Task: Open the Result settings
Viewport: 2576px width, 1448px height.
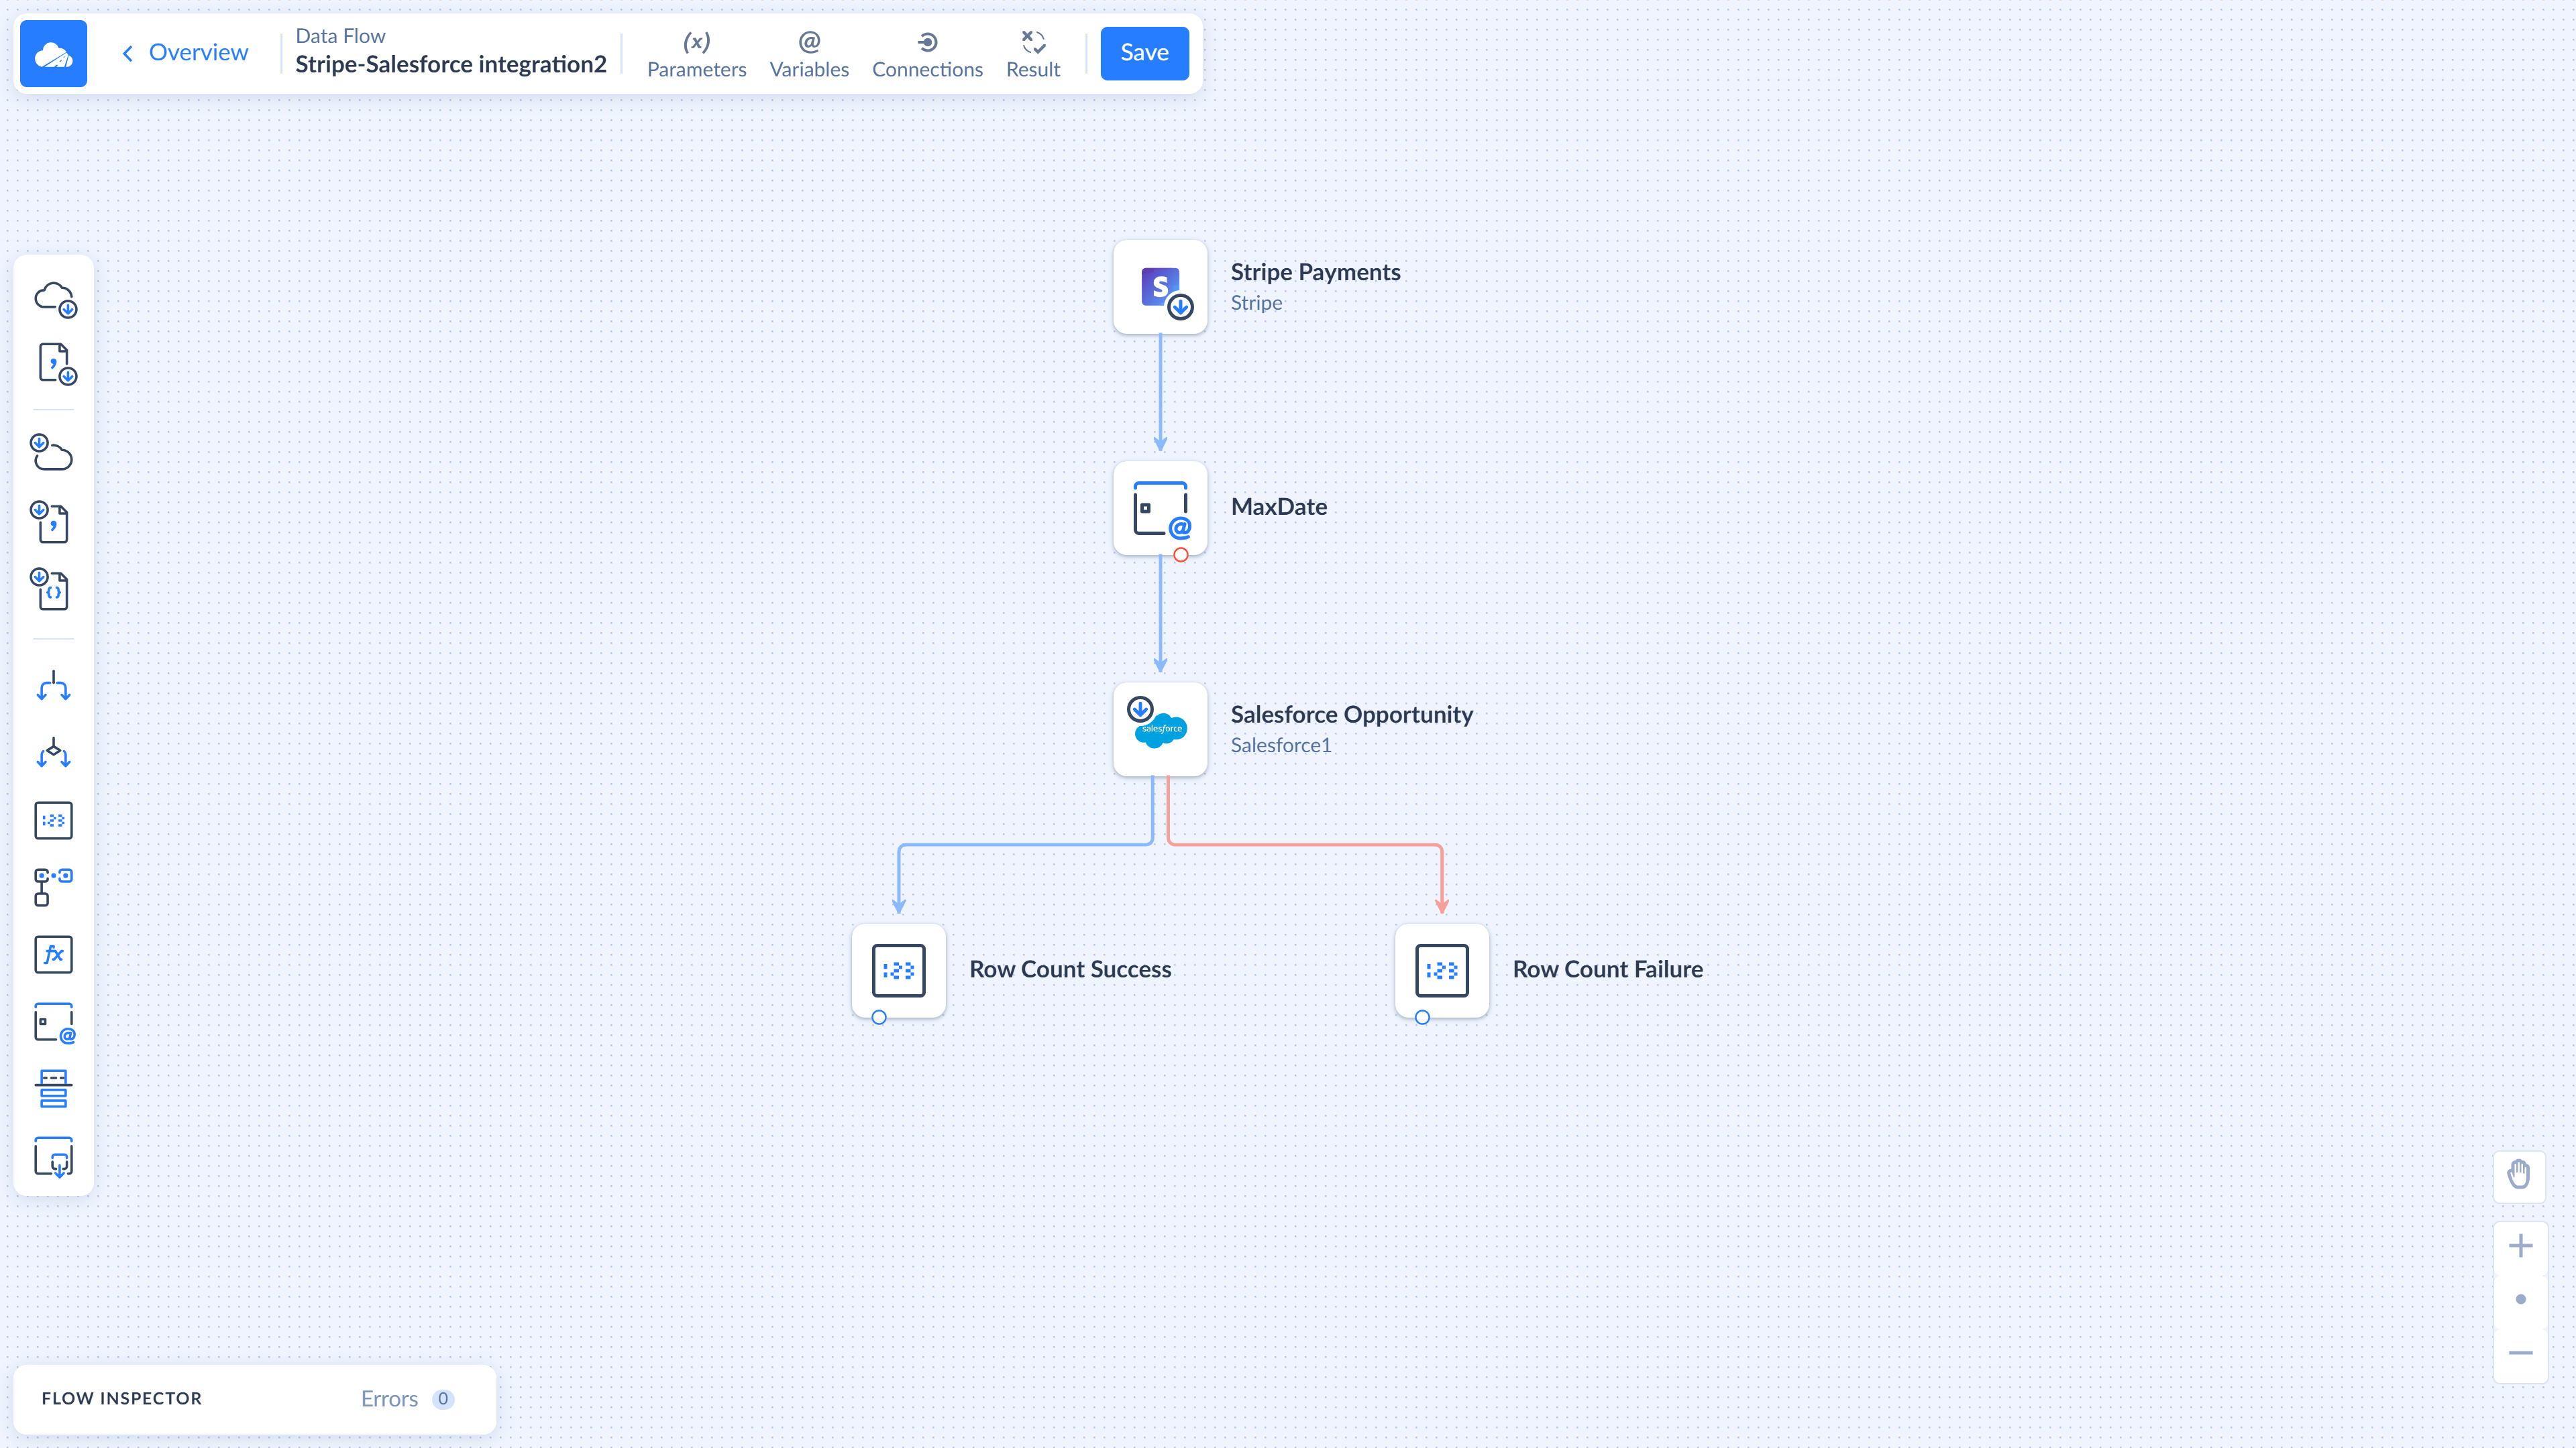Action: tap(1032, 53)
